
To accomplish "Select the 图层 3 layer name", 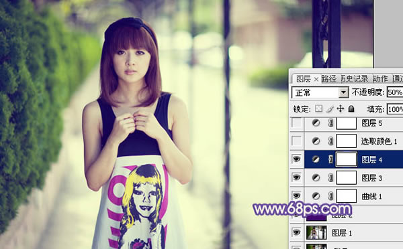I will (371, 178).
